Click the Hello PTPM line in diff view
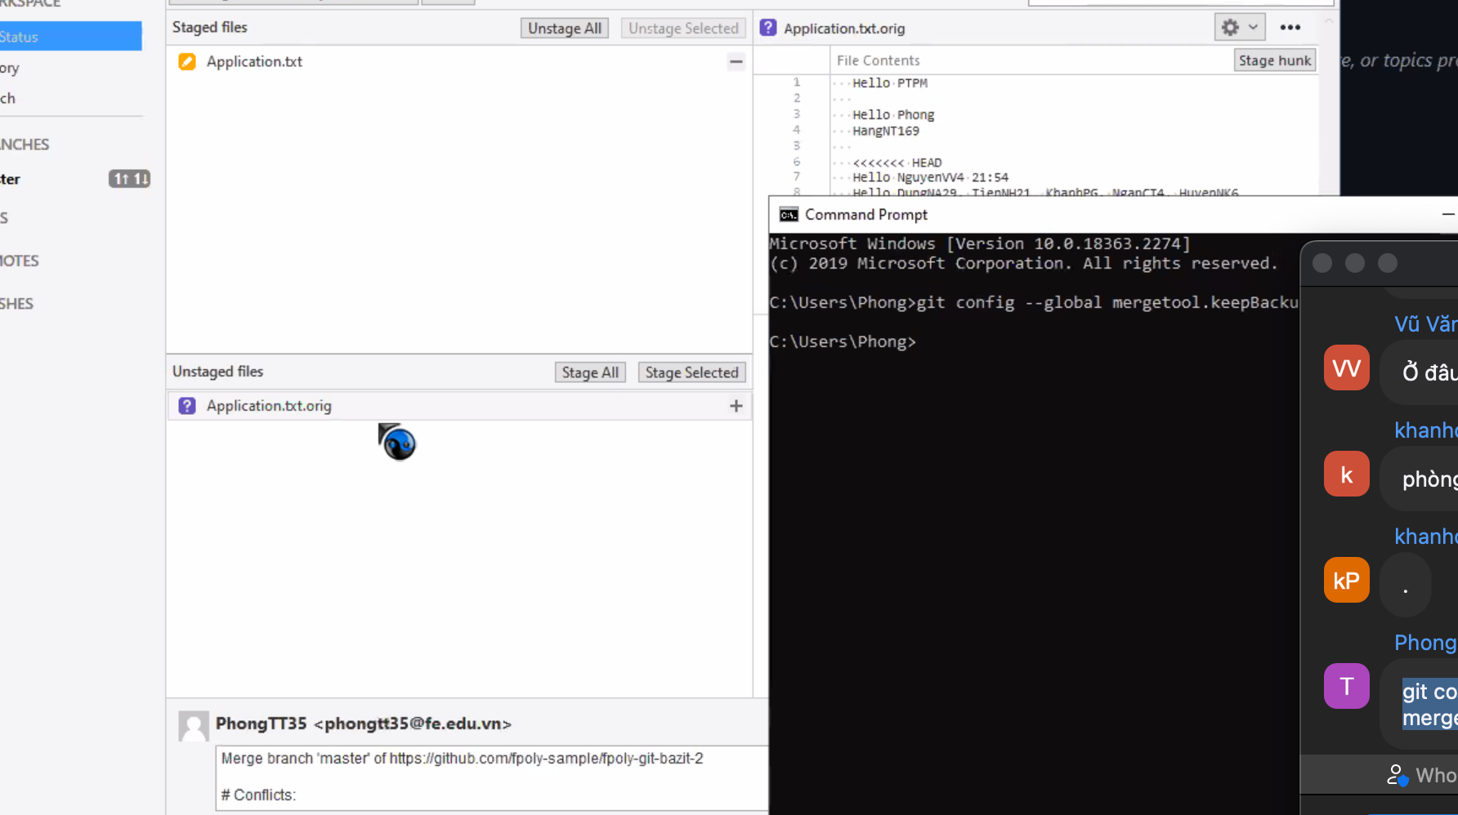 (890, 82)
